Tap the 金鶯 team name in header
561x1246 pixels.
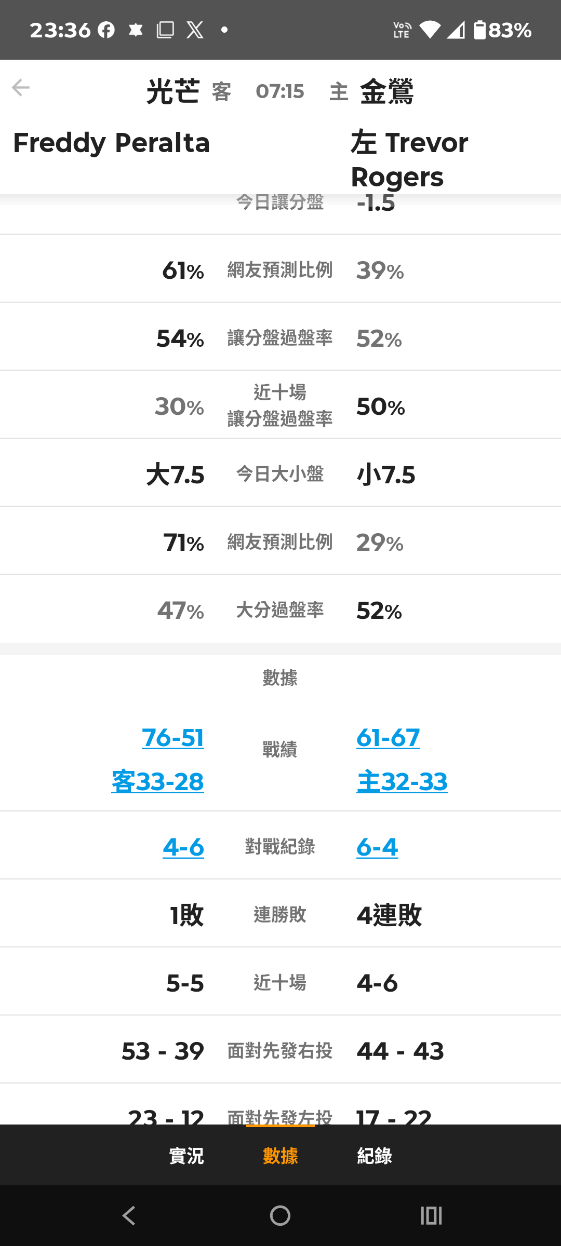(387, 91)
